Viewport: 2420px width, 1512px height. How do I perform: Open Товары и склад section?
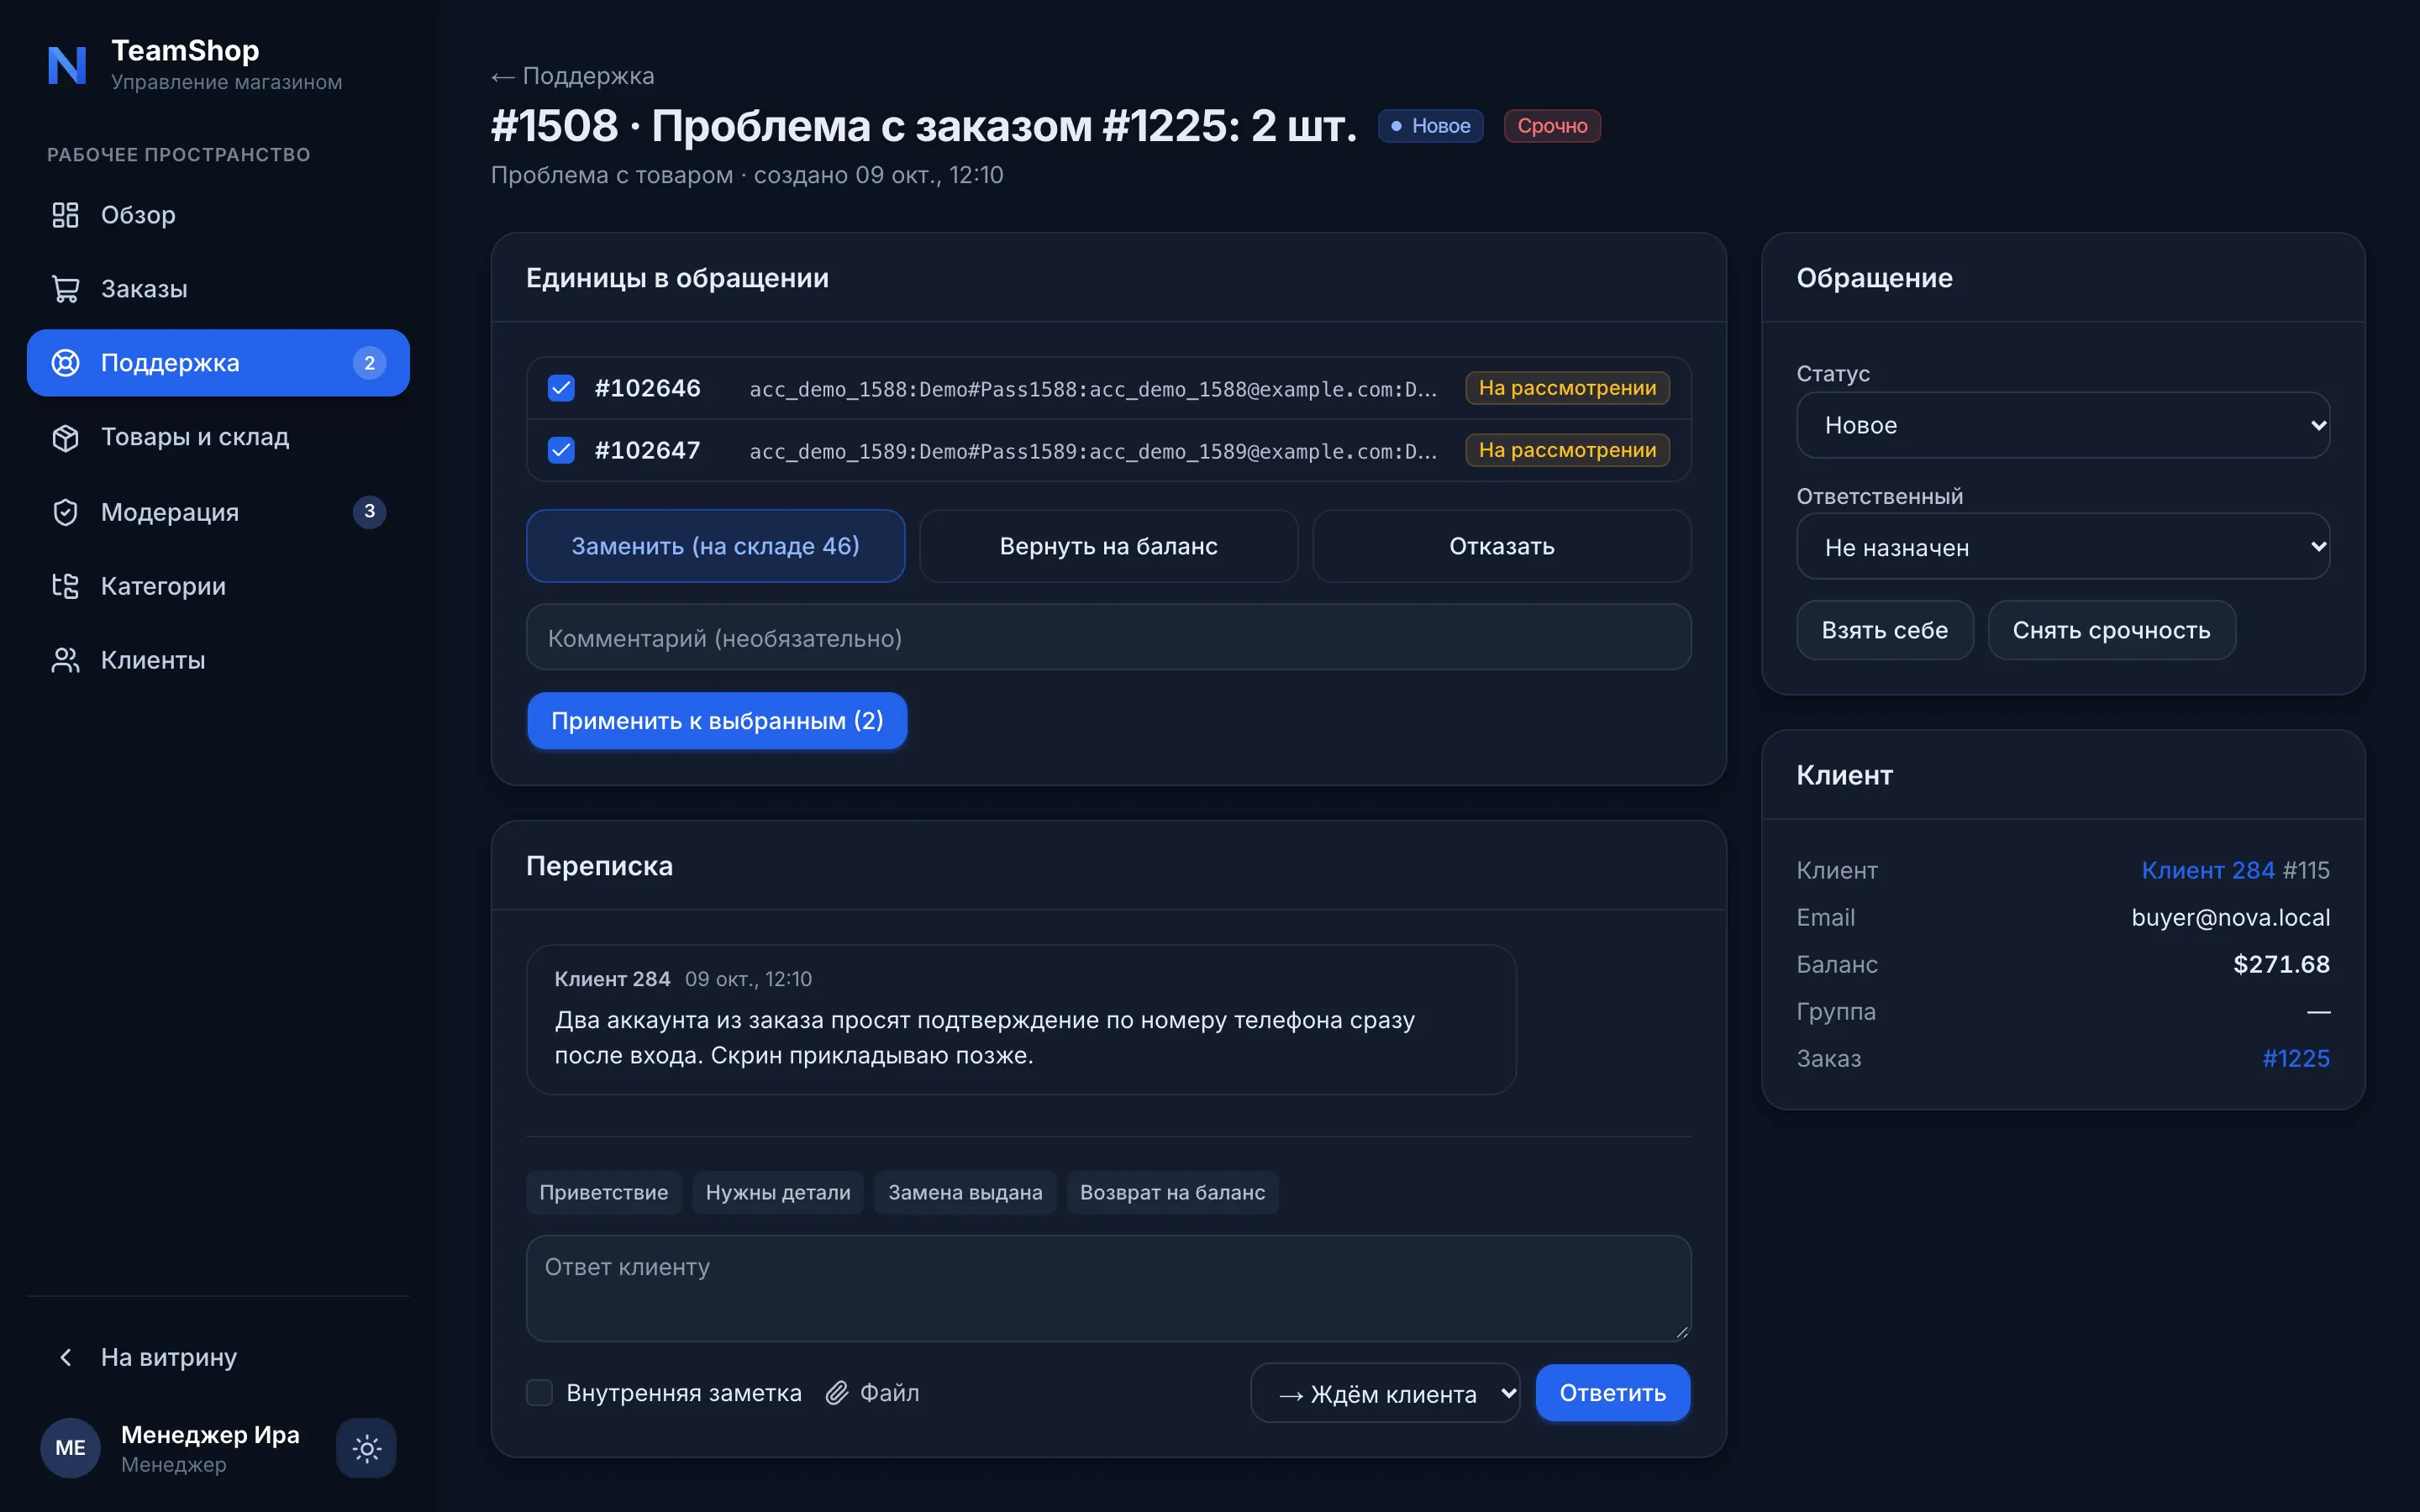[218, 437]
